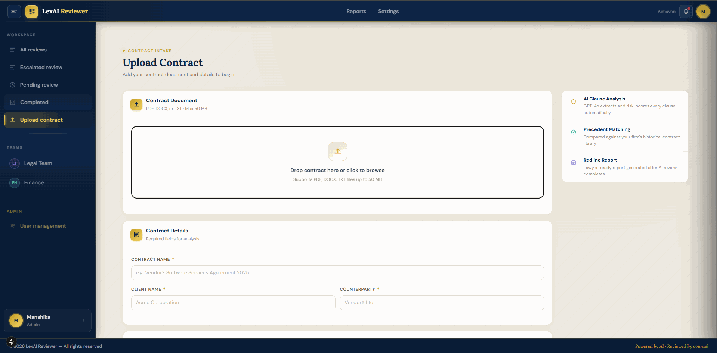This screenshot has height=353, width=717.
Task: Click the Precedent Matching check icon
Action: 574,132
